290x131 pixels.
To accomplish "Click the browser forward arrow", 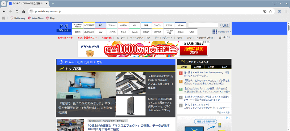I will (11, 12).
